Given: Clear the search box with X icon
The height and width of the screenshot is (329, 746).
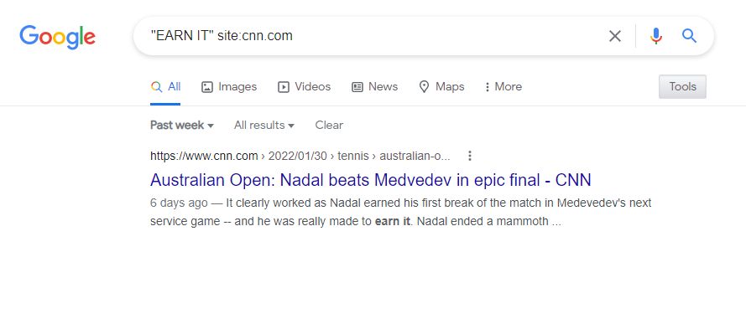Looking at the screenshot, I should click(x=615, y=36).
